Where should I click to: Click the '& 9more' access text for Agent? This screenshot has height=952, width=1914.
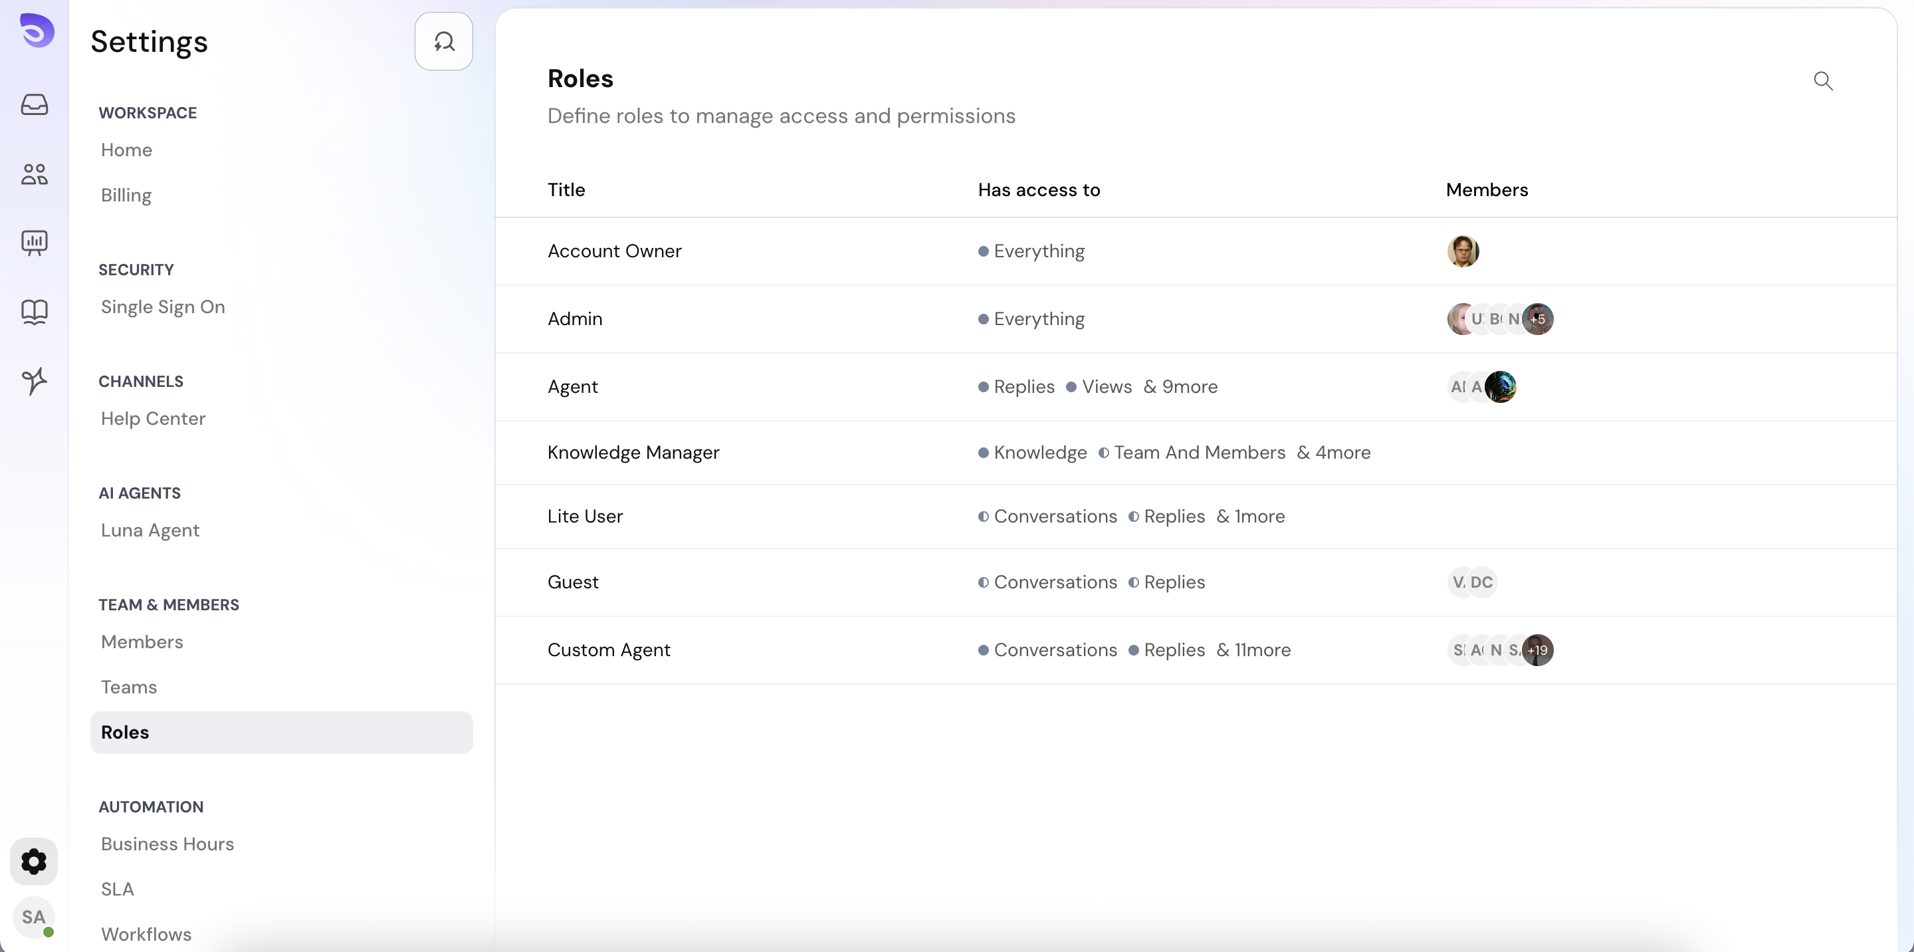tap(1180, 386)
